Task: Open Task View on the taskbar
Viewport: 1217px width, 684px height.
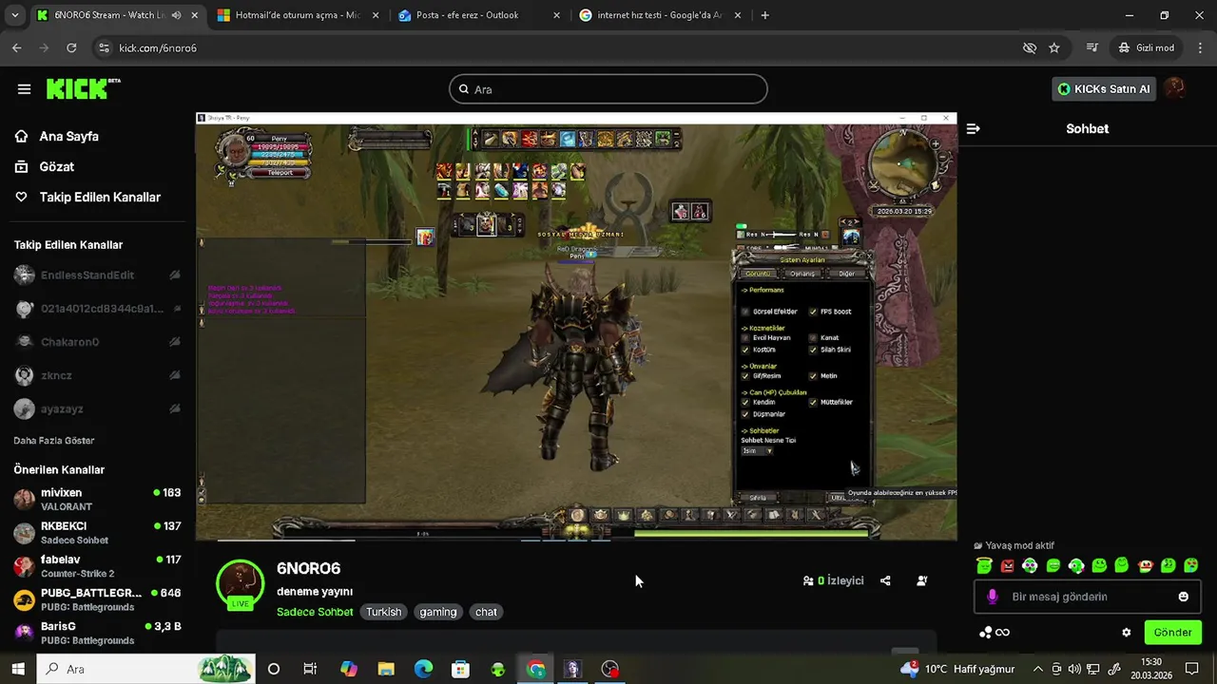Action: point(310,669)
